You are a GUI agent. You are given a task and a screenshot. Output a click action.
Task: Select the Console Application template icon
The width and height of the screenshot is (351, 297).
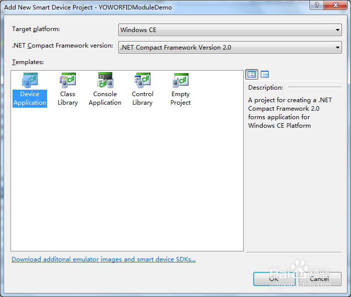click(x=105, y=80)
